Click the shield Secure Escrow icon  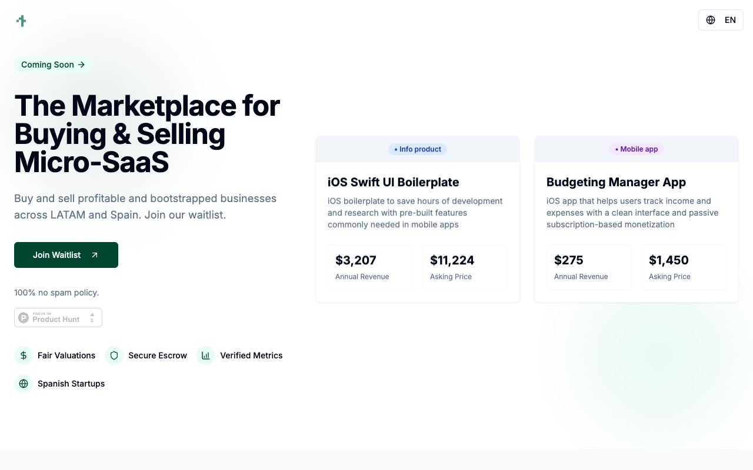[114, 355]
